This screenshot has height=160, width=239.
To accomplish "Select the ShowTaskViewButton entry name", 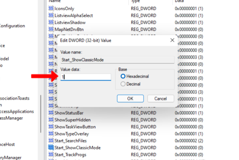I will pos(75,127).
